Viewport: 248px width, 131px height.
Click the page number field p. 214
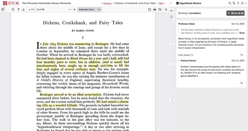click(31, 10)
